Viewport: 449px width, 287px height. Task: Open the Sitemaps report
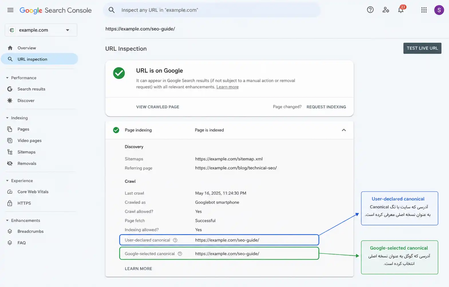point(27,152)
